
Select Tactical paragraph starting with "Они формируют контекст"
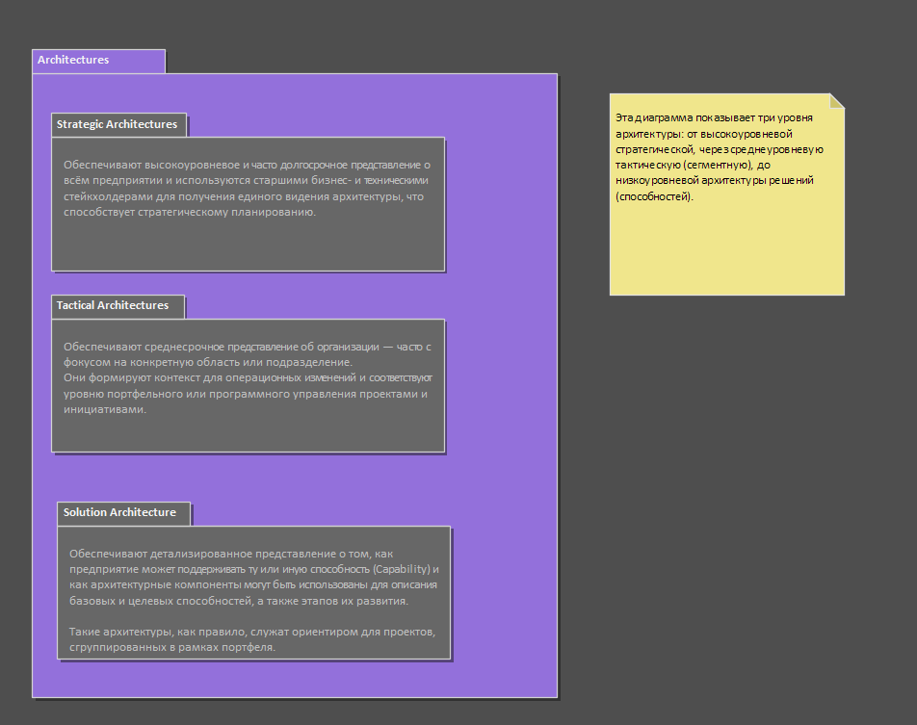click(x=246, y=393)
